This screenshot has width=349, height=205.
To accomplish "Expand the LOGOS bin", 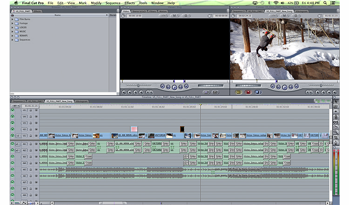I will pyautogui.click(x=13, y=27).
